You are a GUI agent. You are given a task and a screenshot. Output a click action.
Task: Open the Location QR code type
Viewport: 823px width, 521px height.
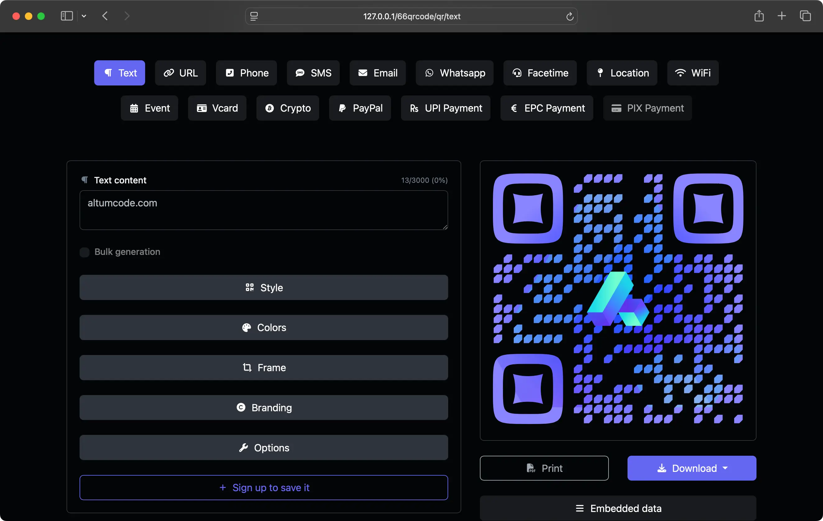[622, 73]
